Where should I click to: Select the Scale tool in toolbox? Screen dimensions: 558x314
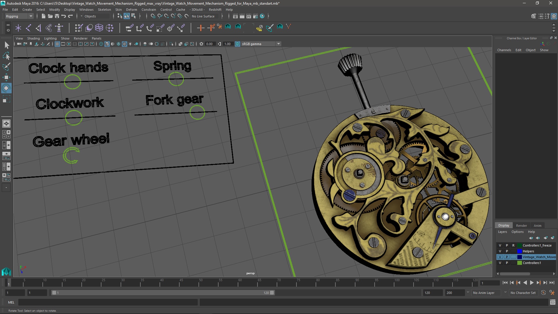tap(6, 99)
